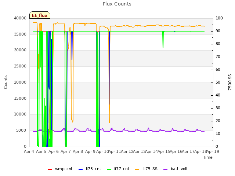Click the Flux Counts chart title
The height and width of the screenshot is (176, 235).
coord(117,4)
